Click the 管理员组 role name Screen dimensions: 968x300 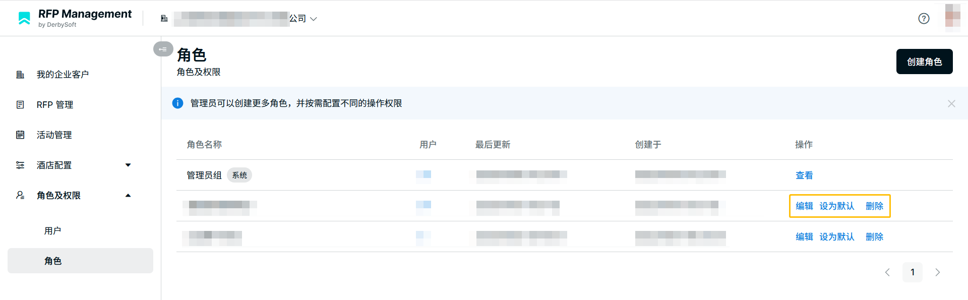[x=204, y=175]
